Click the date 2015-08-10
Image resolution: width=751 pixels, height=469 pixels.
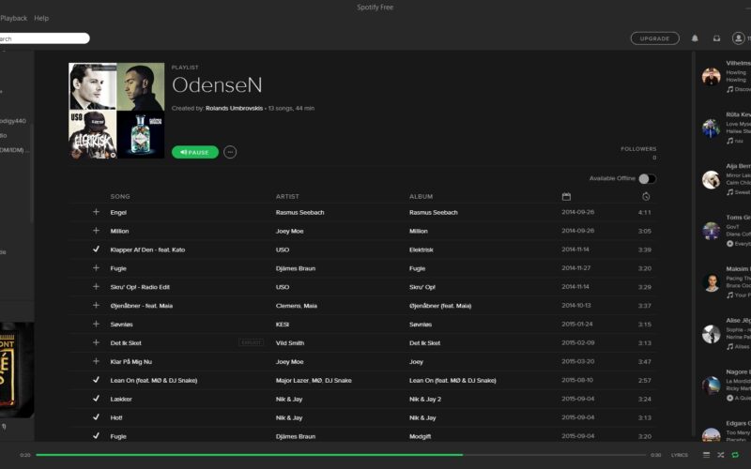tap(577, 380)
